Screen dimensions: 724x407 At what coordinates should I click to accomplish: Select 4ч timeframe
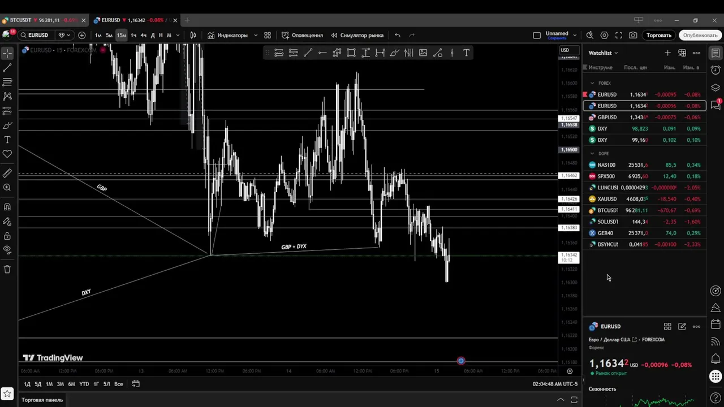143,35
